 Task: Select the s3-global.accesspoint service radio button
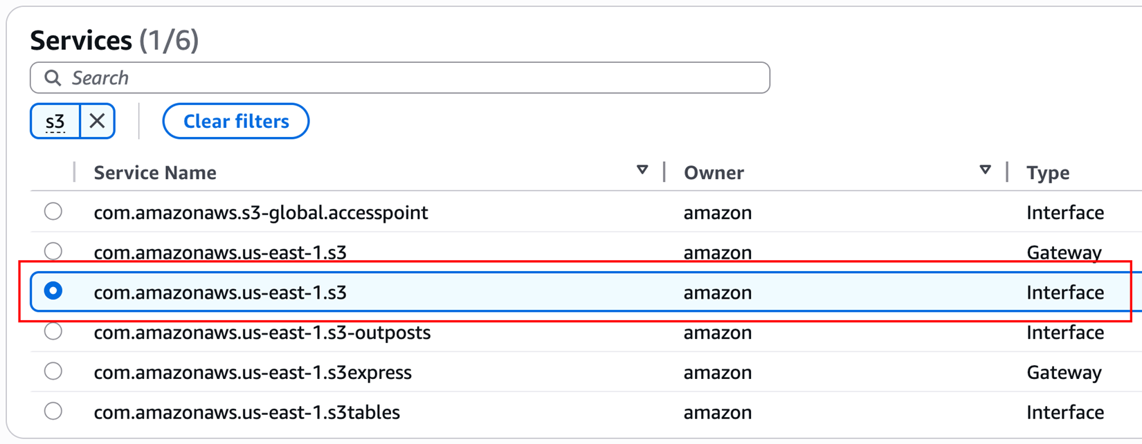tap(53, 212)
